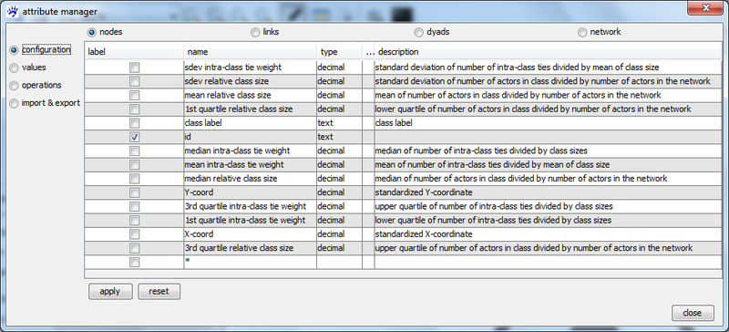The height and width of the screenshot is (332, 729).
Task: Check label box for 1st quartile intra-class tie weight
Action: 134,220
